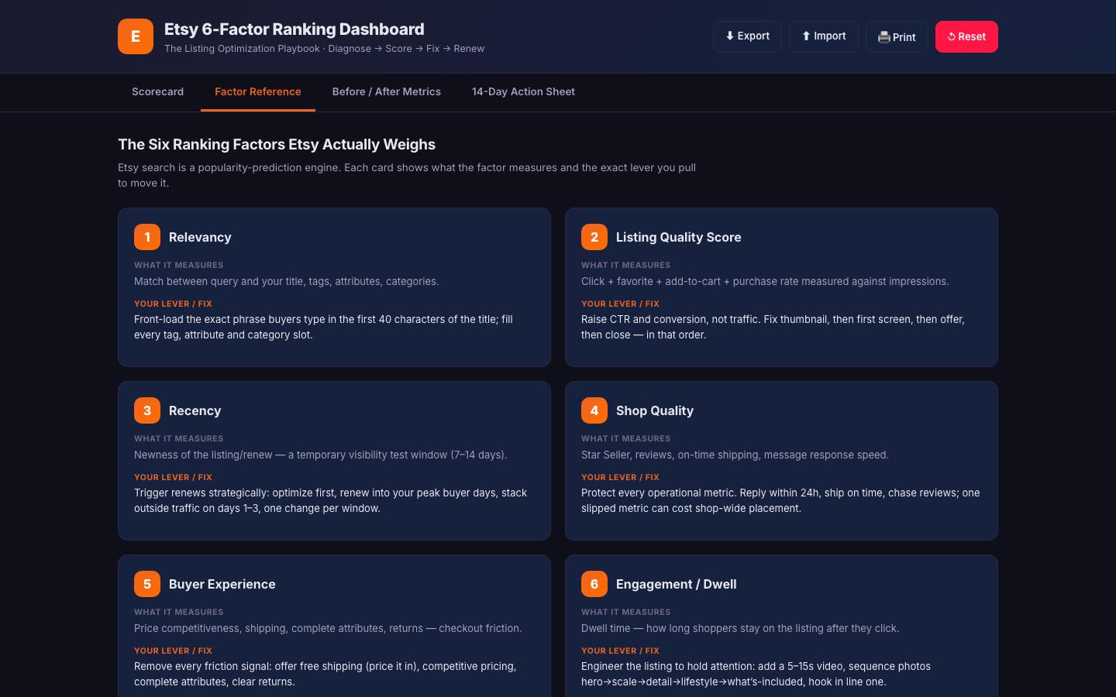Click 'Star Seller, reviews, on-time shipping' description
This screenshot has height=697, width=1116.
735,455
